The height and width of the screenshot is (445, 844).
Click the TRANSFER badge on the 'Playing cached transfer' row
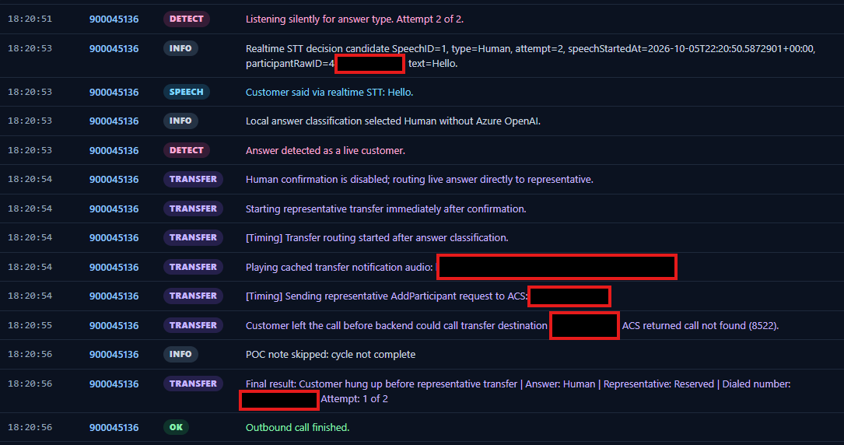(193, 267)
